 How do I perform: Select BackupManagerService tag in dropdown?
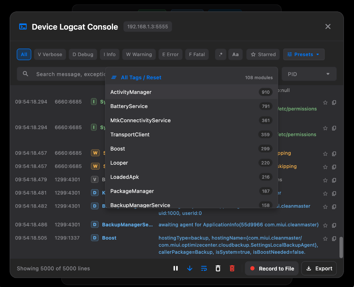(192, 204)
